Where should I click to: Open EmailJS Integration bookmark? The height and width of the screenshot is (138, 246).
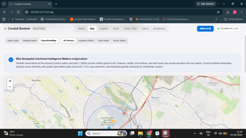point(113,19)
